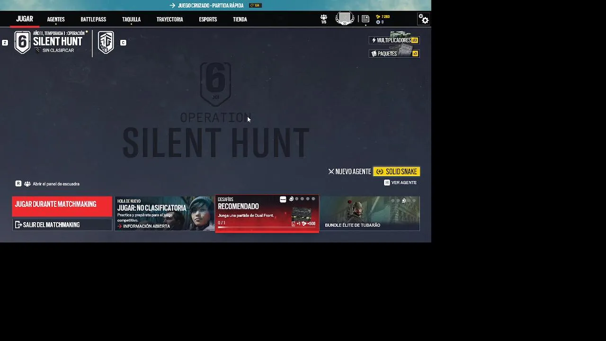Switch to the Jugar tab
The width and height of the screenshot is (606, 341).
(25, 19)
